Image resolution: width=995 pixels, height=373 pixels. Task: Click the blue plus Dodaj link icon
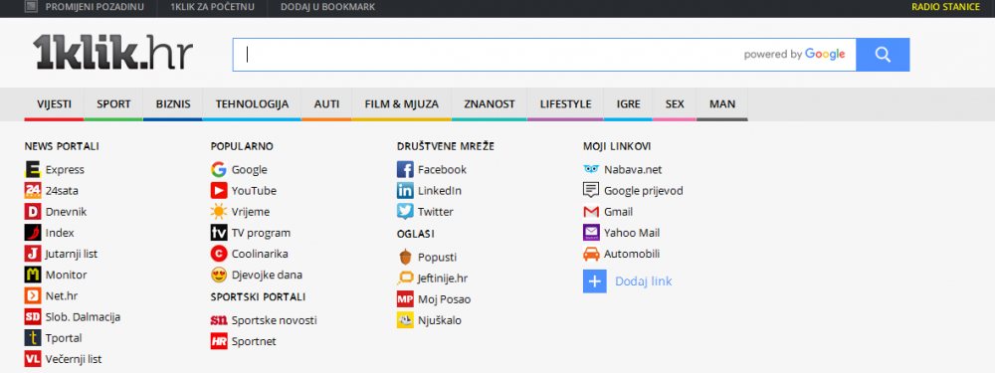tap(595, 281)
